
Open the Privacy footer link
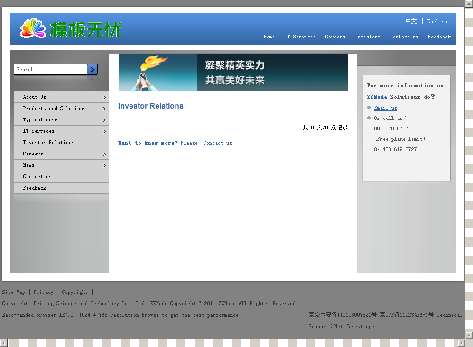(43, 292)
